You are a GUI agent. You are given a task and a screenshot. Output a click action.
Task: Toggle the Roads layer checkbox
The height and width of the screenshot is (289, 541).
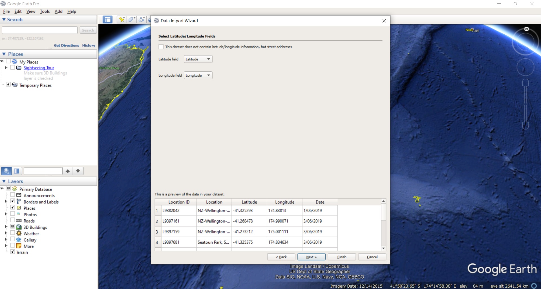pos(13,220)
